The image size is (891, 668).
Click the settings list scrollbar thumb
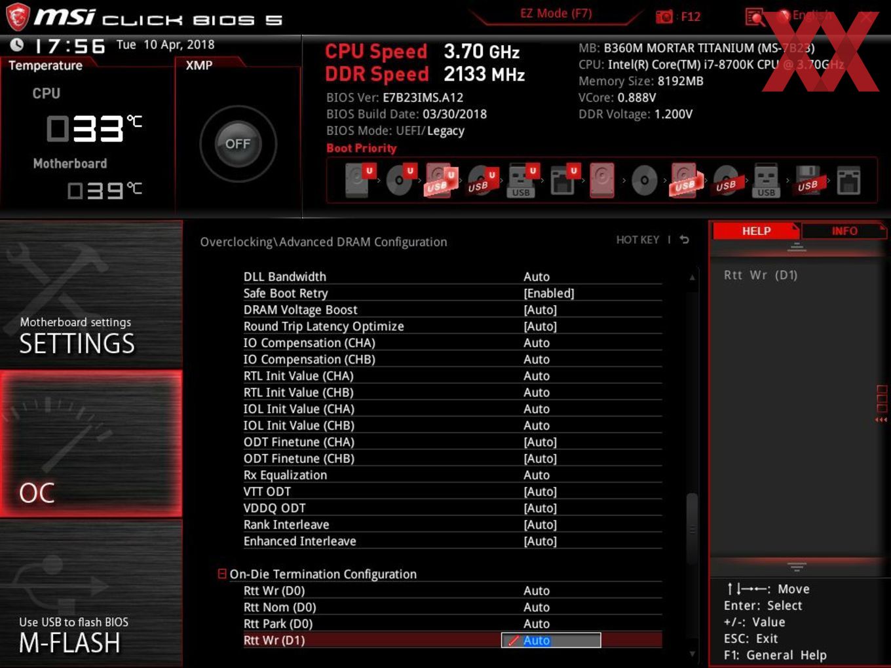point(692,528)
